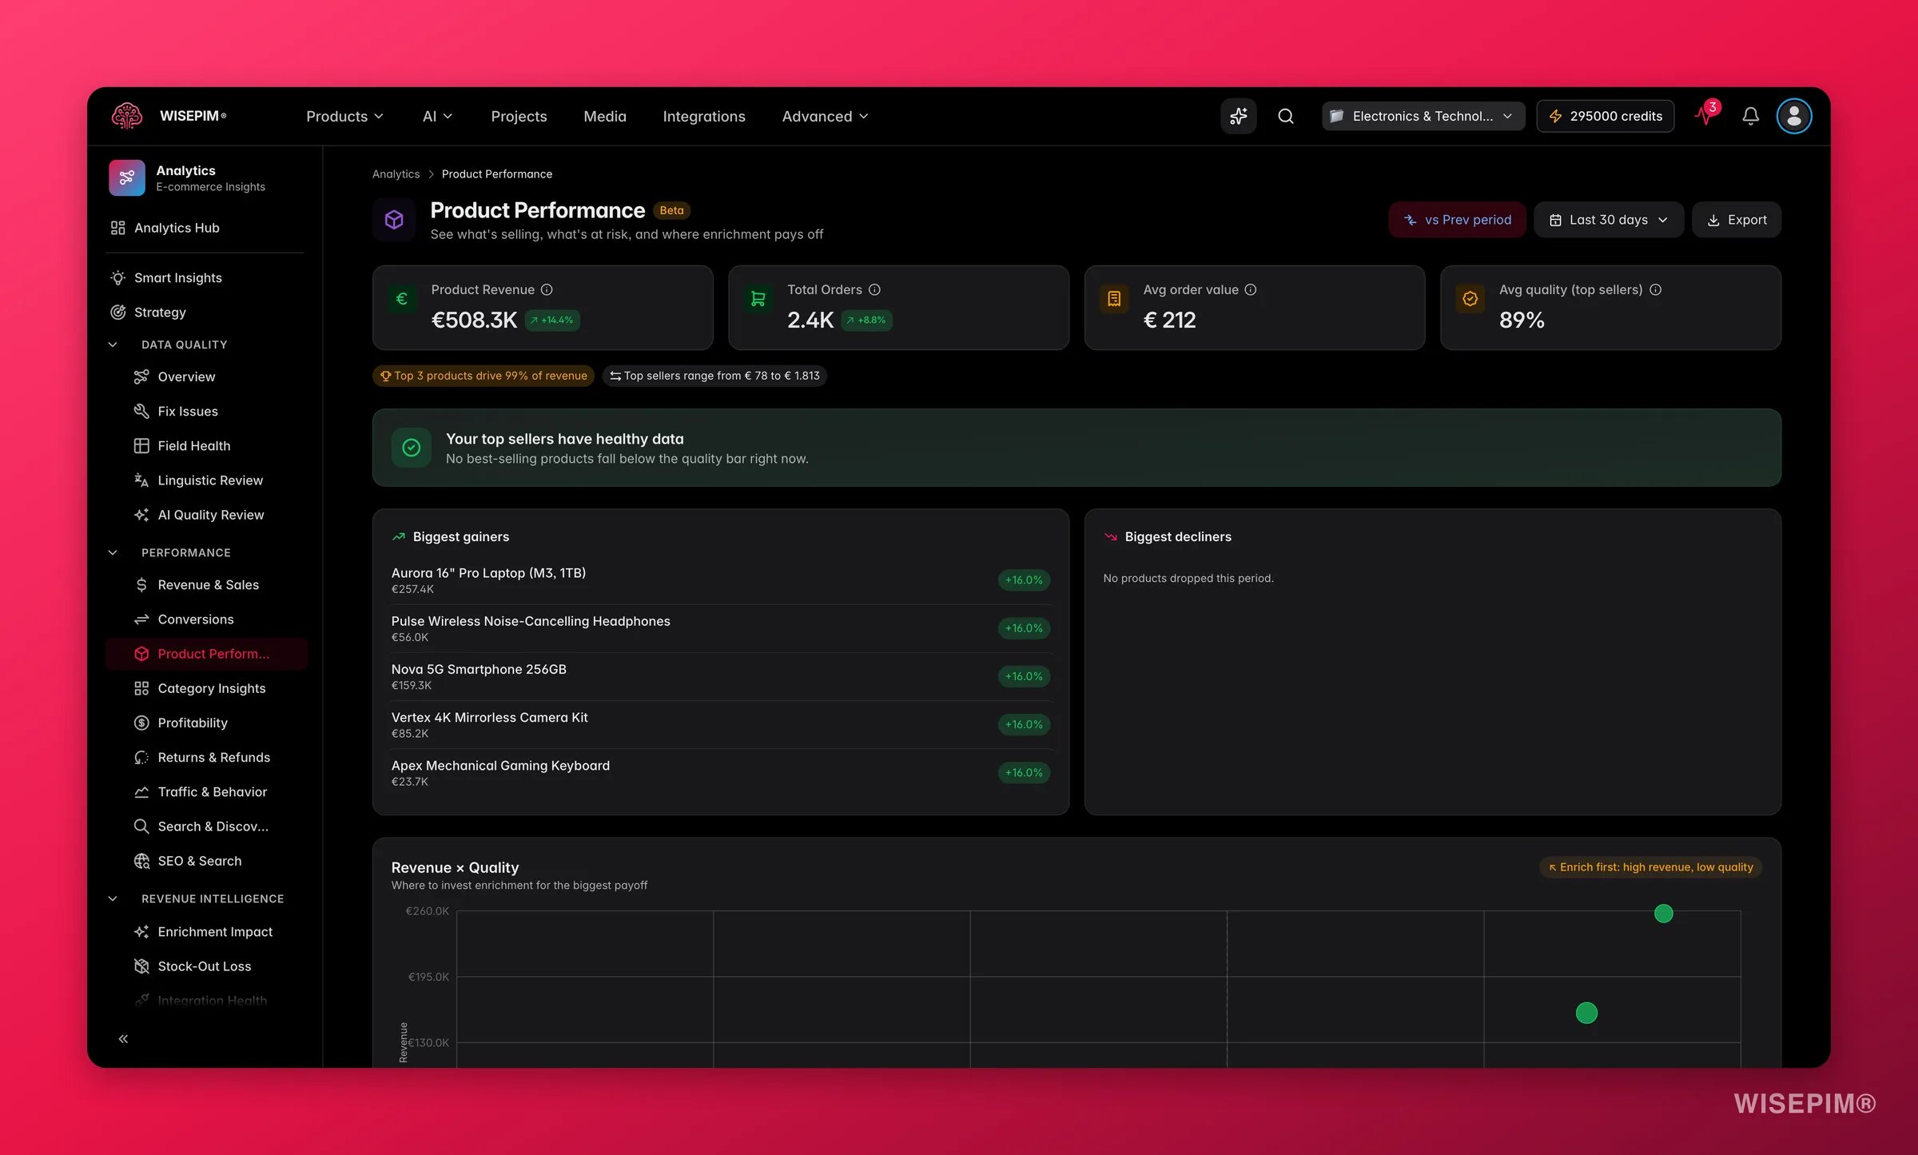Screen dimensions: 1918x1155
Task: Click the WISEPIM brain logo
Action: (127, 116)
